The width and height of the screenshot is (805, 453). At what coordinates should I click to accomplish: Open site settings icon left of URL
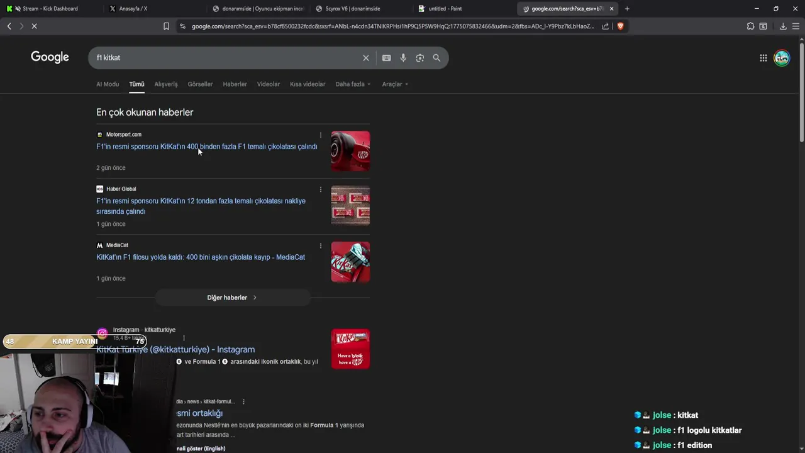182,26
